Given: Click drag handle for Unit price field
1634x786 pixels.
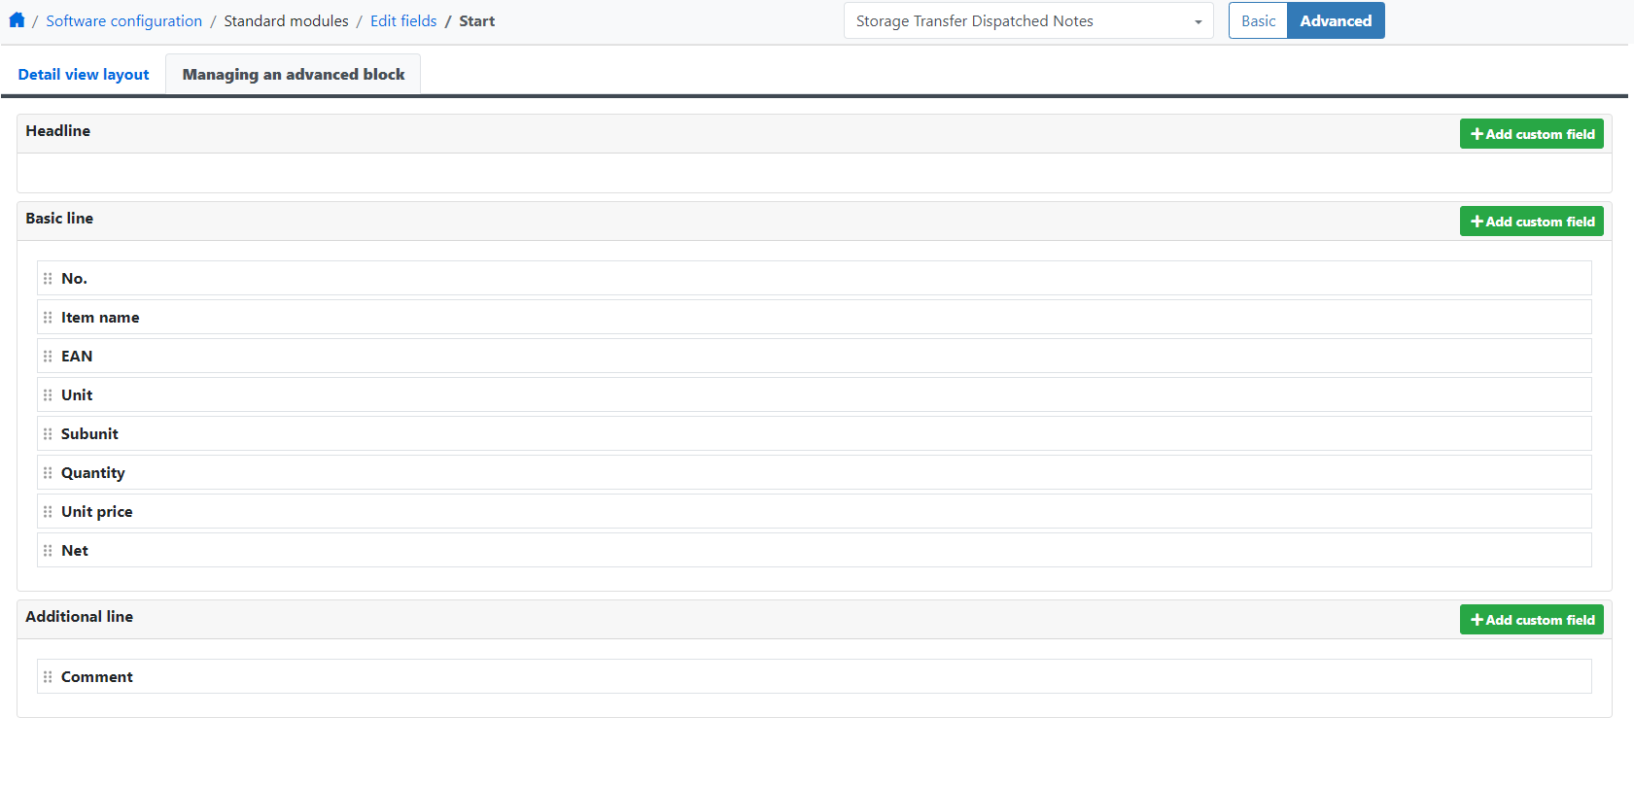Looking at the screenshot, I should click(48, 511).
